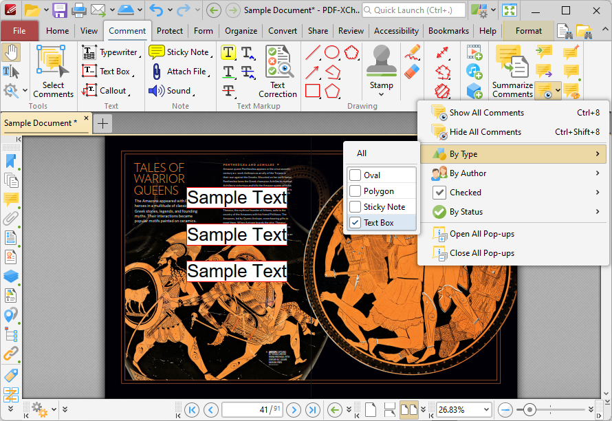
Task: Switch to the Format tab
Action: tap(529, 31)
